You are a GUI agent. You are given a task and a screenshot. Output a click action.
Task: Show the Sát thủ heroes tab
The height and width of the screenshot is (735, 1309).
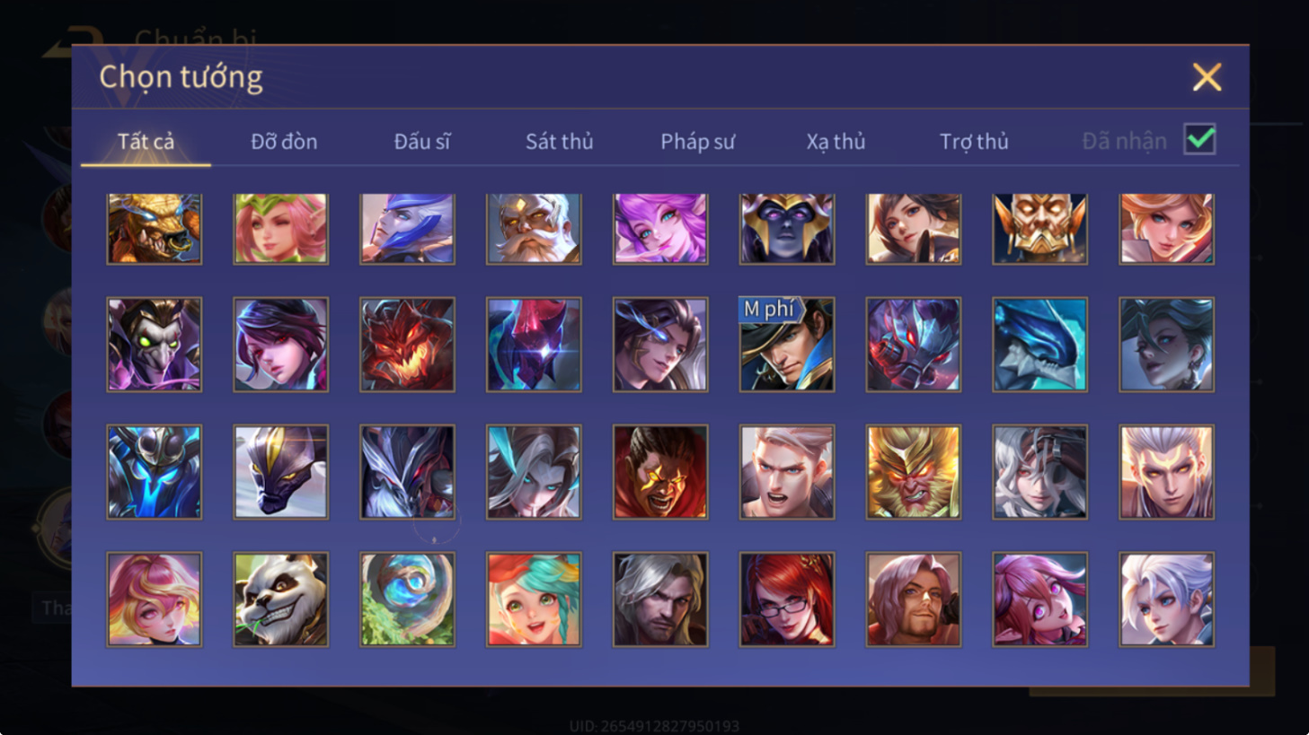click(x=559, y=142)
